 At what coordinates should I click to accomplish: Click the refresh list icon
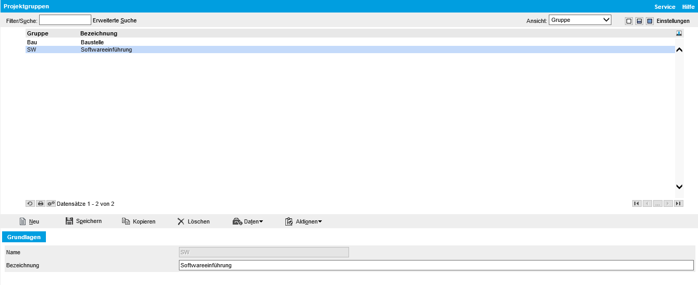[30, 204]
